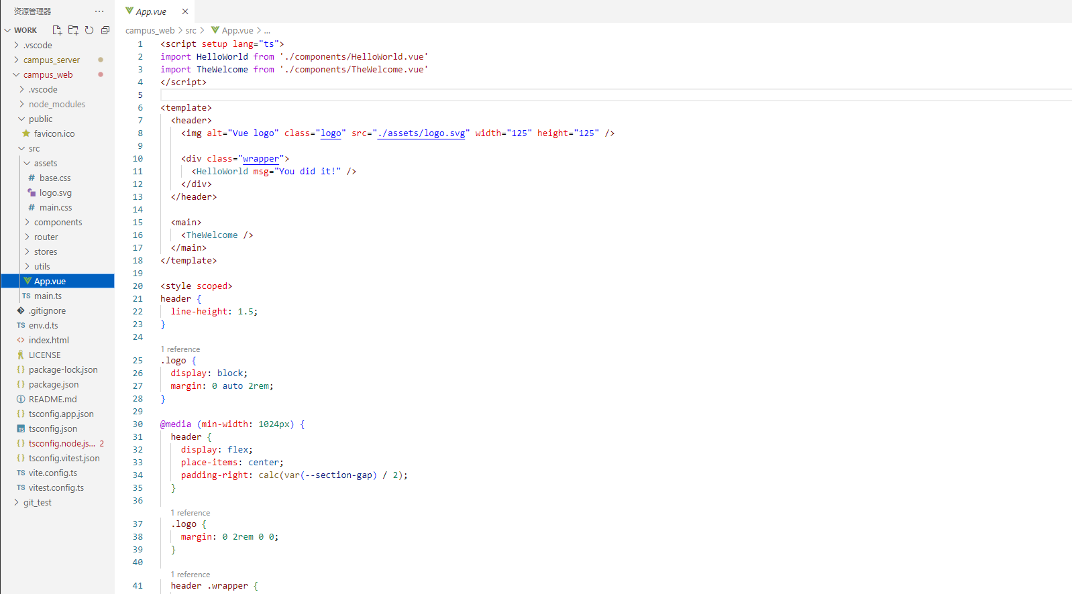Open README.md in the explorer
This screenshot has width=1072, height=594.
52,400
